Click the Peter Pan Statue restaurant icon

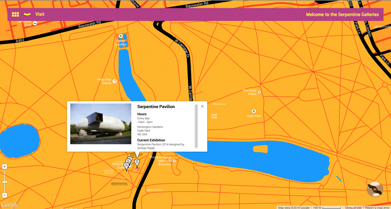click(114, 81)
